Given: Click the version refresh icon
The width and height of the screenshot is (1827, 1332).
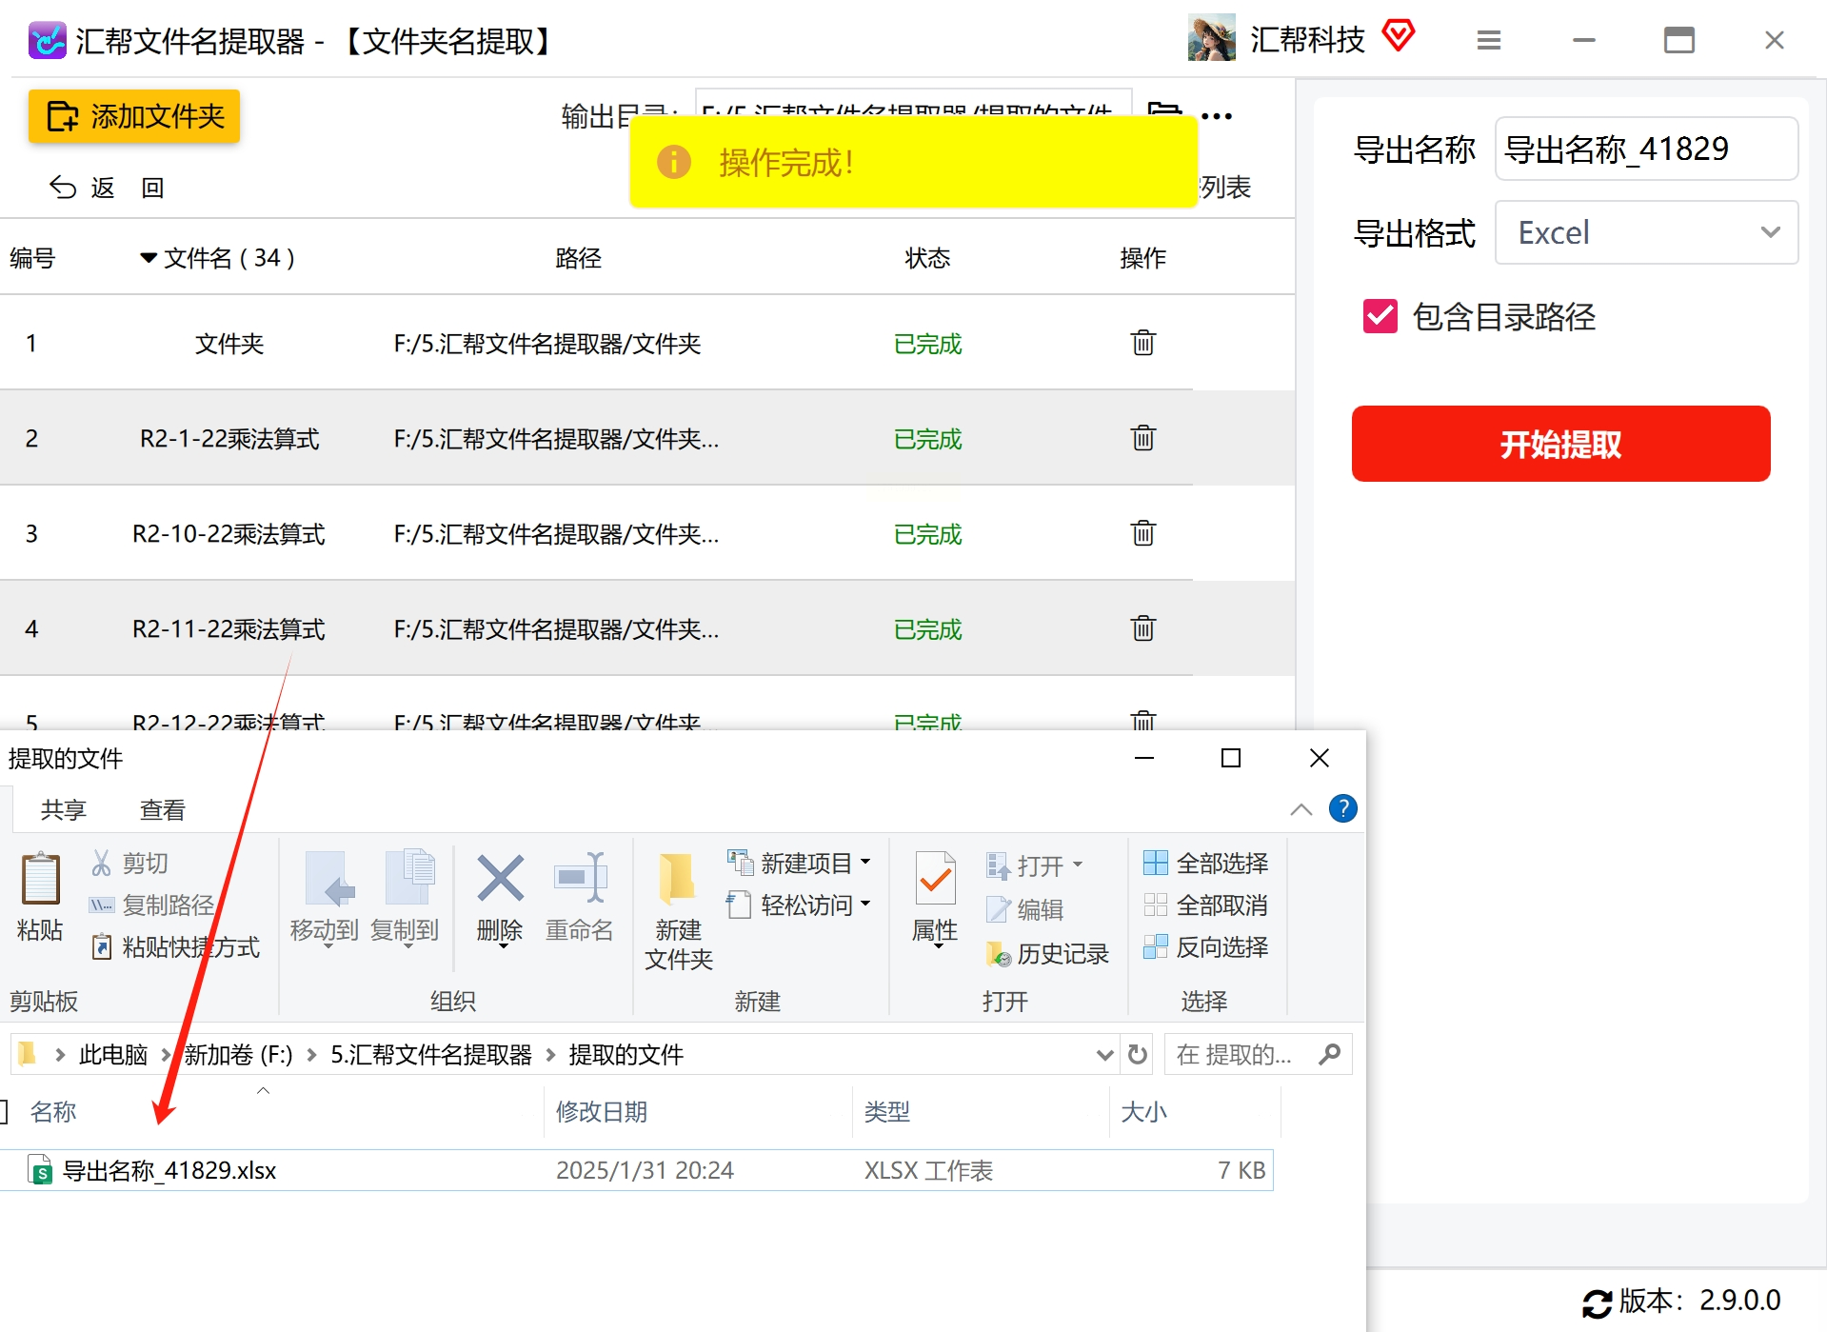Looking at the screenshot, I should click(1597, 1302).
